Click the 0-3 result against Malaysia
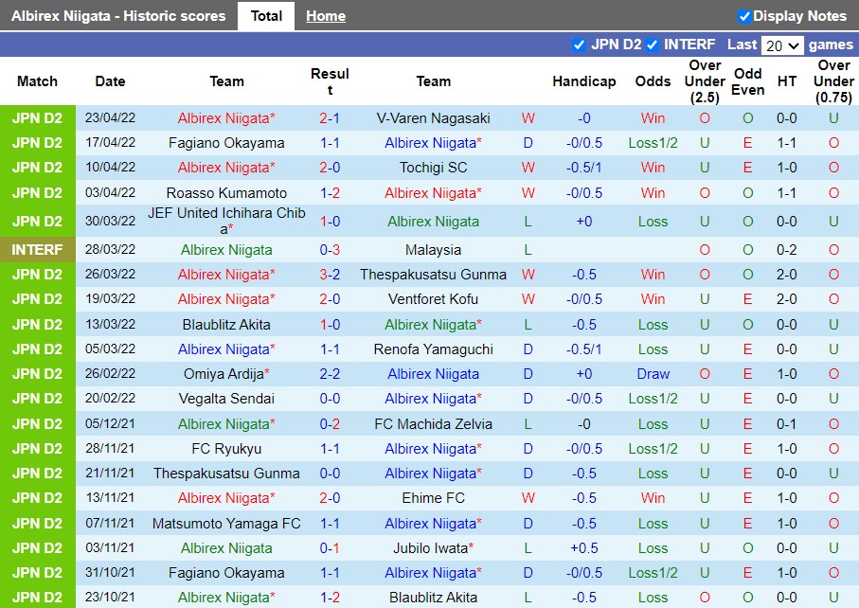This screenshot has height=608, width=859. click(x=330, y=250)
